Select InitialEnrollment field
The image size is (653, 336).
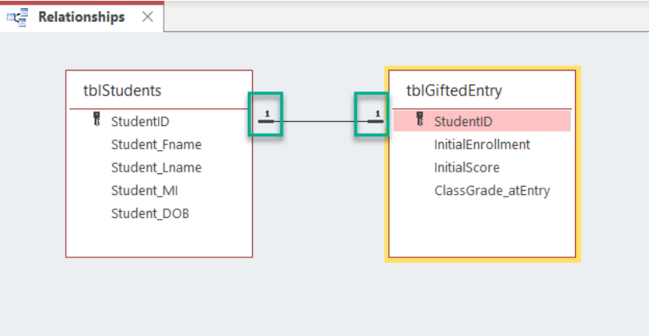click(x=482, y=144)
